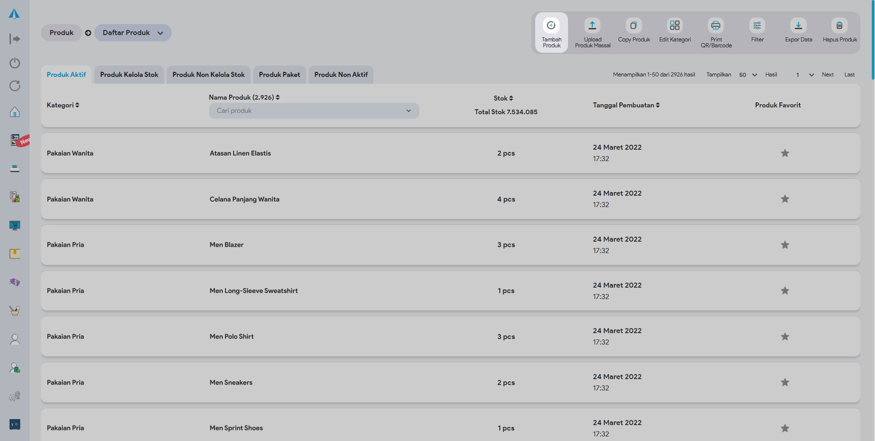Open the Filter options

coord(757,25)
